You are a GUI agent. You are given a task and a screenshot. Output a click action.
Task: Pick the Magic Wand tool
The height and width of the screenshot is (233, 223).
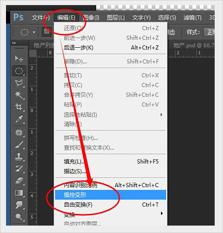(19, 94)
